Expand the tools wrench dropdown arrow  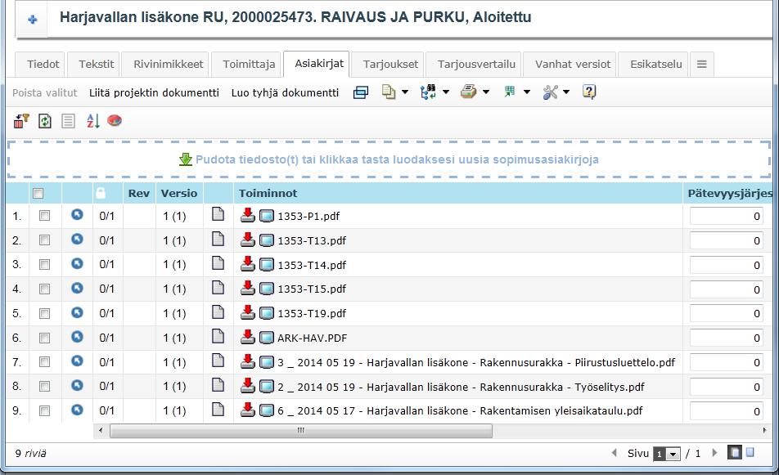click(566, 92)
